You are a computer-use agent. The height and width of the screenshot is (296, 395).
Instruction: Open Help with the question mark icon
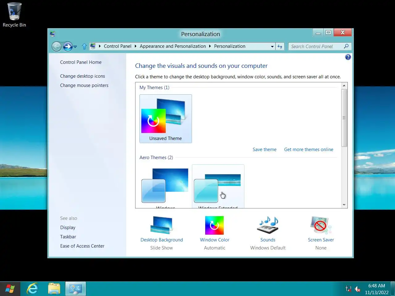point(348,57)
